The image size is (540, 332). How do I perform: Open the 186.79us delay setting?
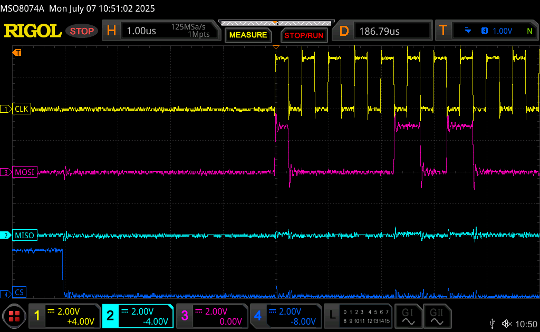pos(380,31)
